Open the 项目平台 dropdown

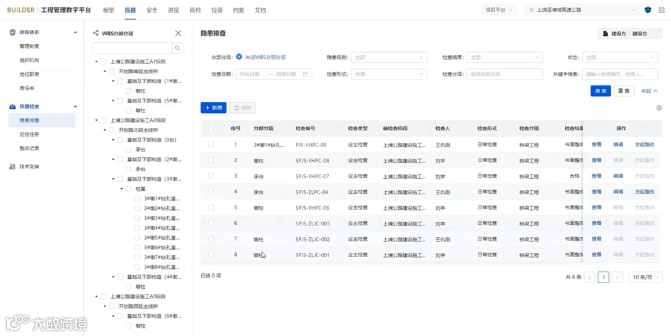pos(499,10)
